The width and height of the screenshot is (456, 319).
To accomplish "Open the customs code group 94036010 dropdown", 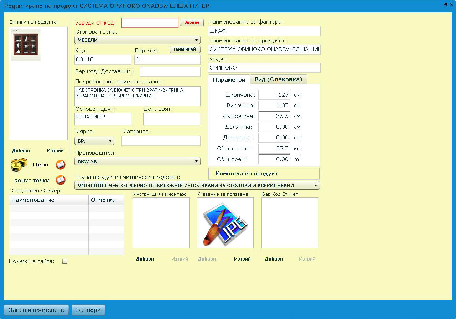I will click(197, 185).
